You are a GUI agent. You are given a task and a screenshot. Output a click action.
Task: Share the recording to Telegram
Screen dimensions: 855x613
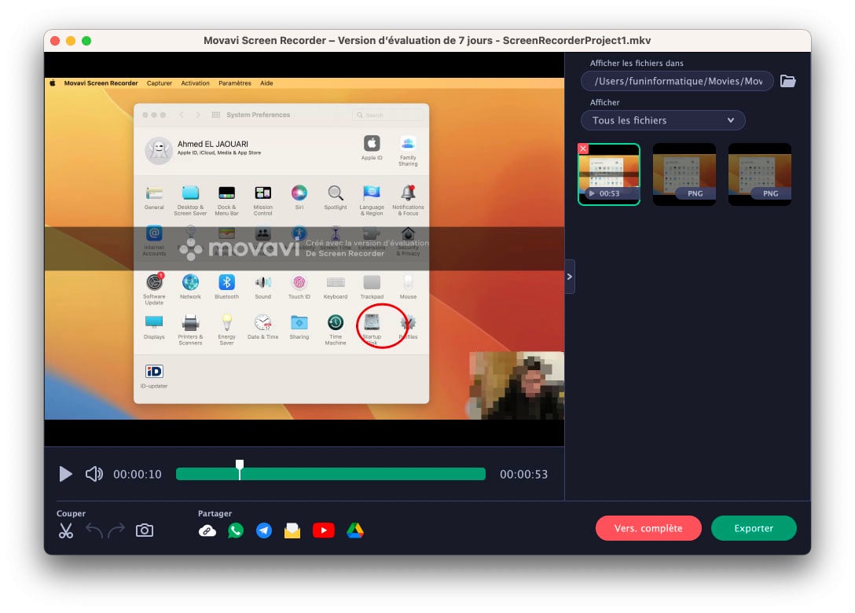[264, 530]
